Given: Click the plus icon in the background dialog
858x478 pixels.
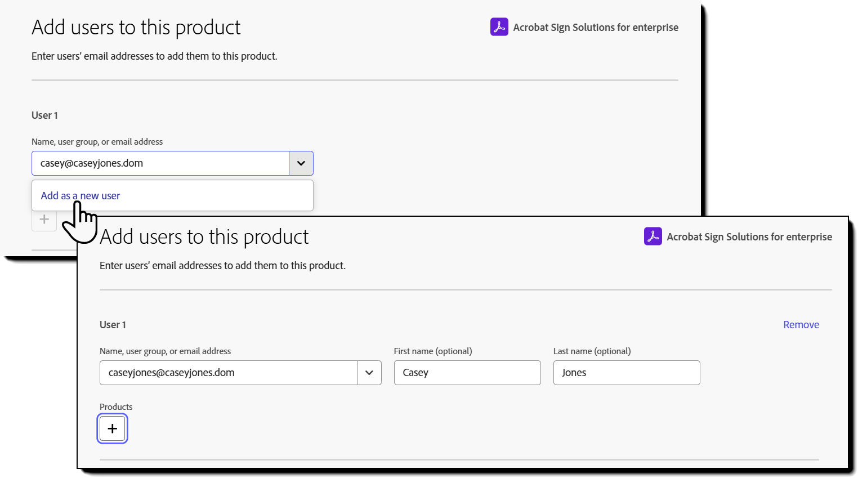Looking at the screenshot, I should 44,220.
